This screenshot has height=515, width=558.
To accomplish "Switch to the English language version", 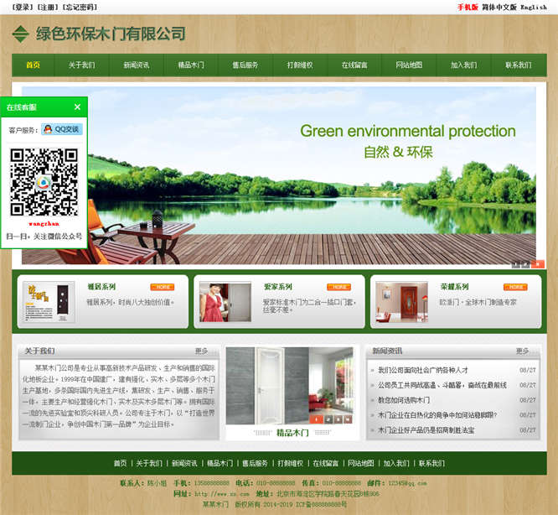I will coord(533,7).
